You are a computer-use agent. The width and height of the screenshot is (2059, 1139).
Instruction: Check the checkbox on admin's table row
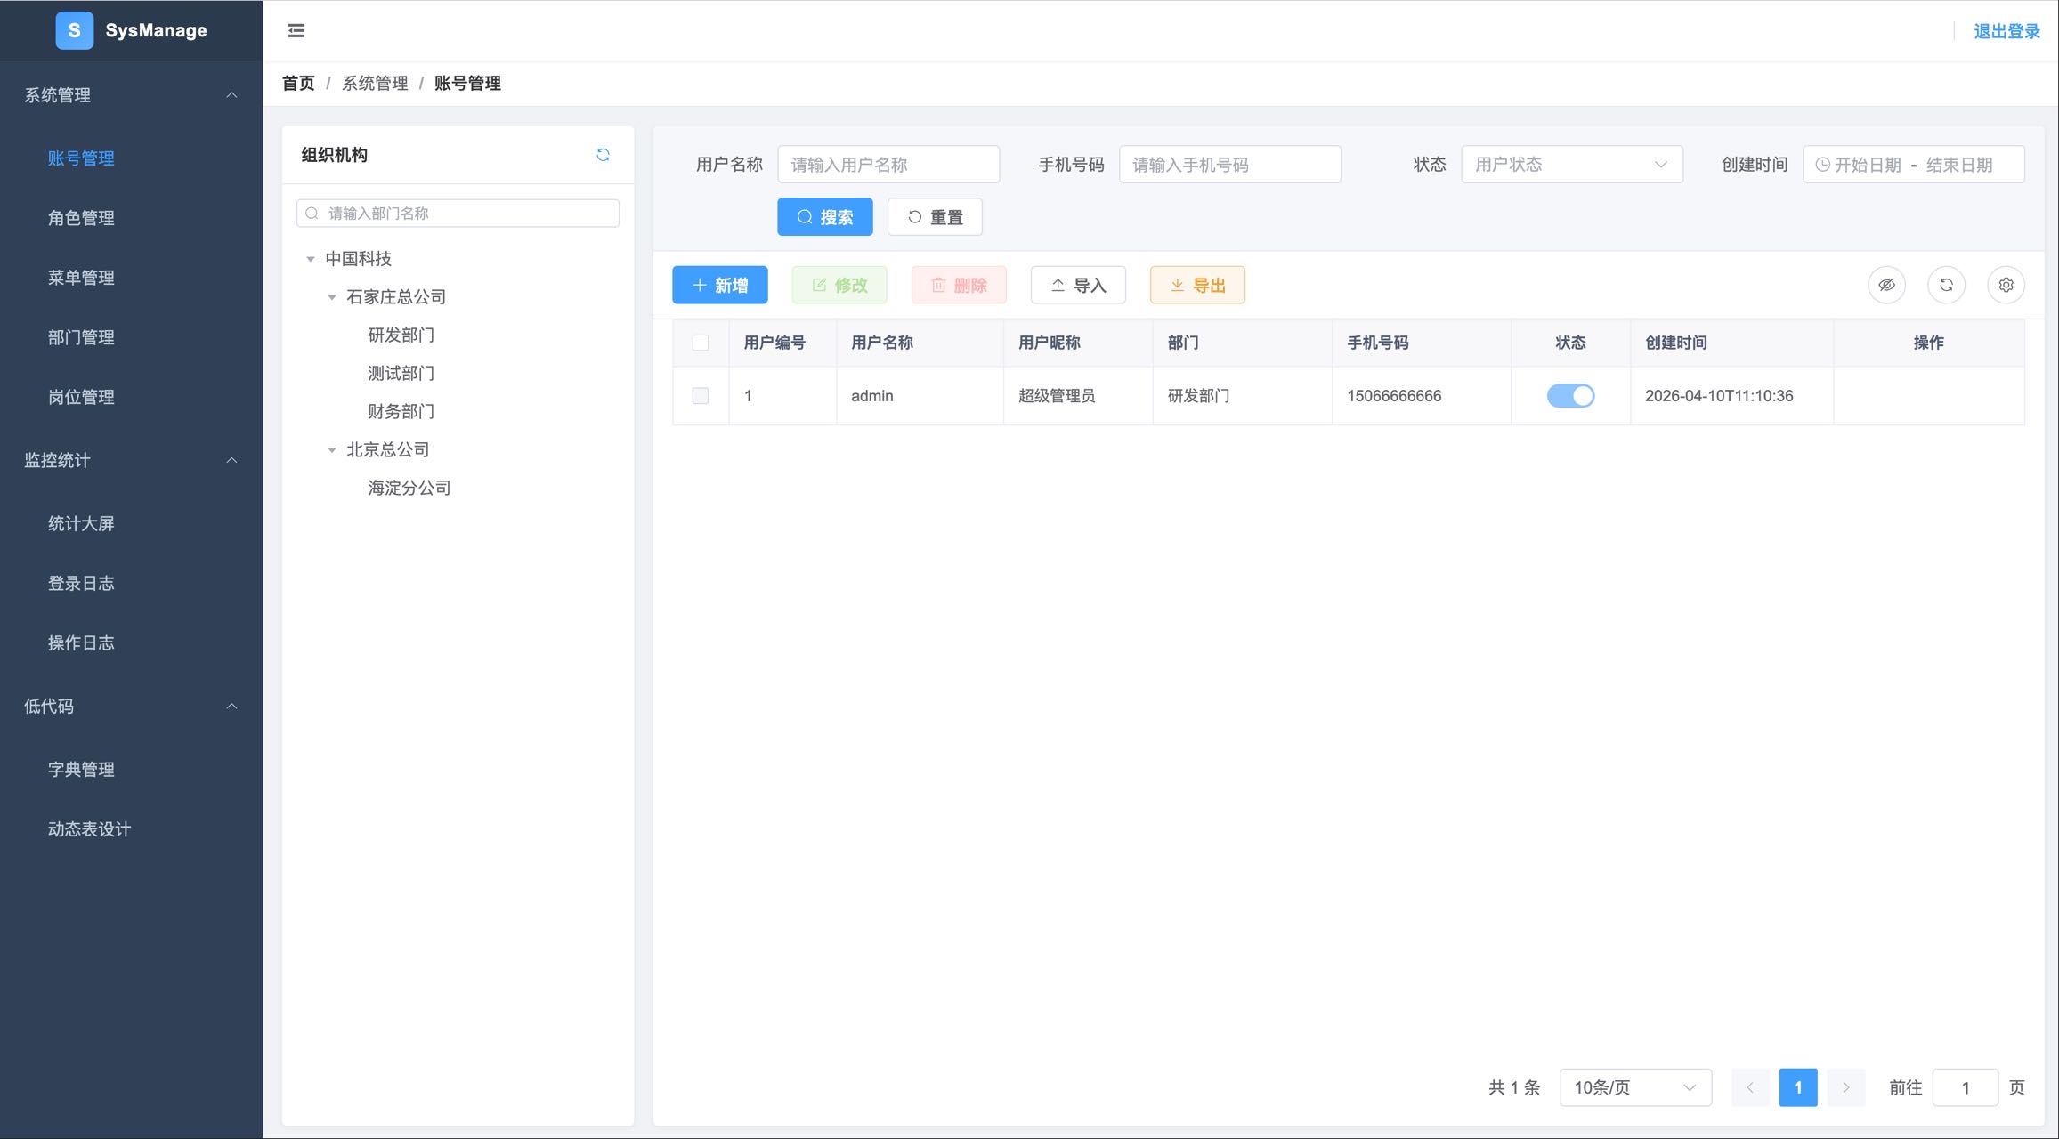pyautogui.click(x=700, y=396)
